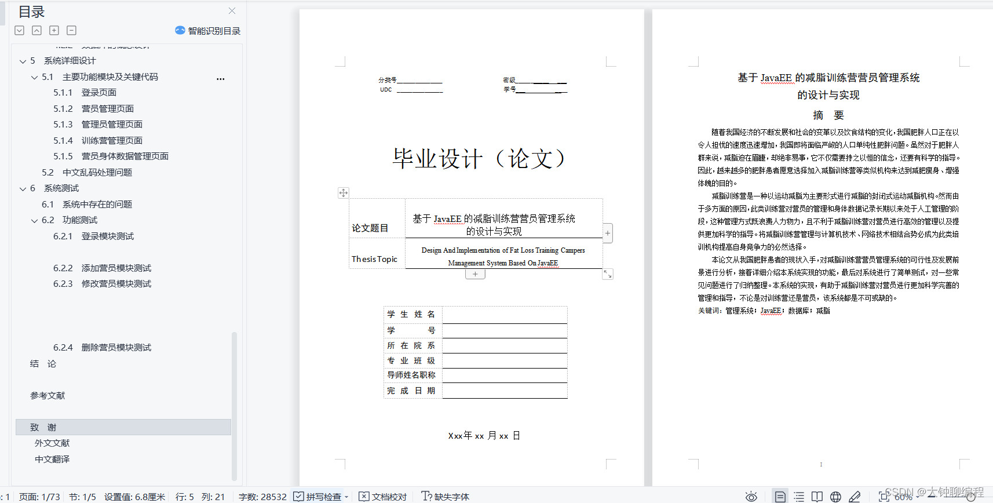Click 文档校对 document proofreading
The image size is (993, 503).
383,497
